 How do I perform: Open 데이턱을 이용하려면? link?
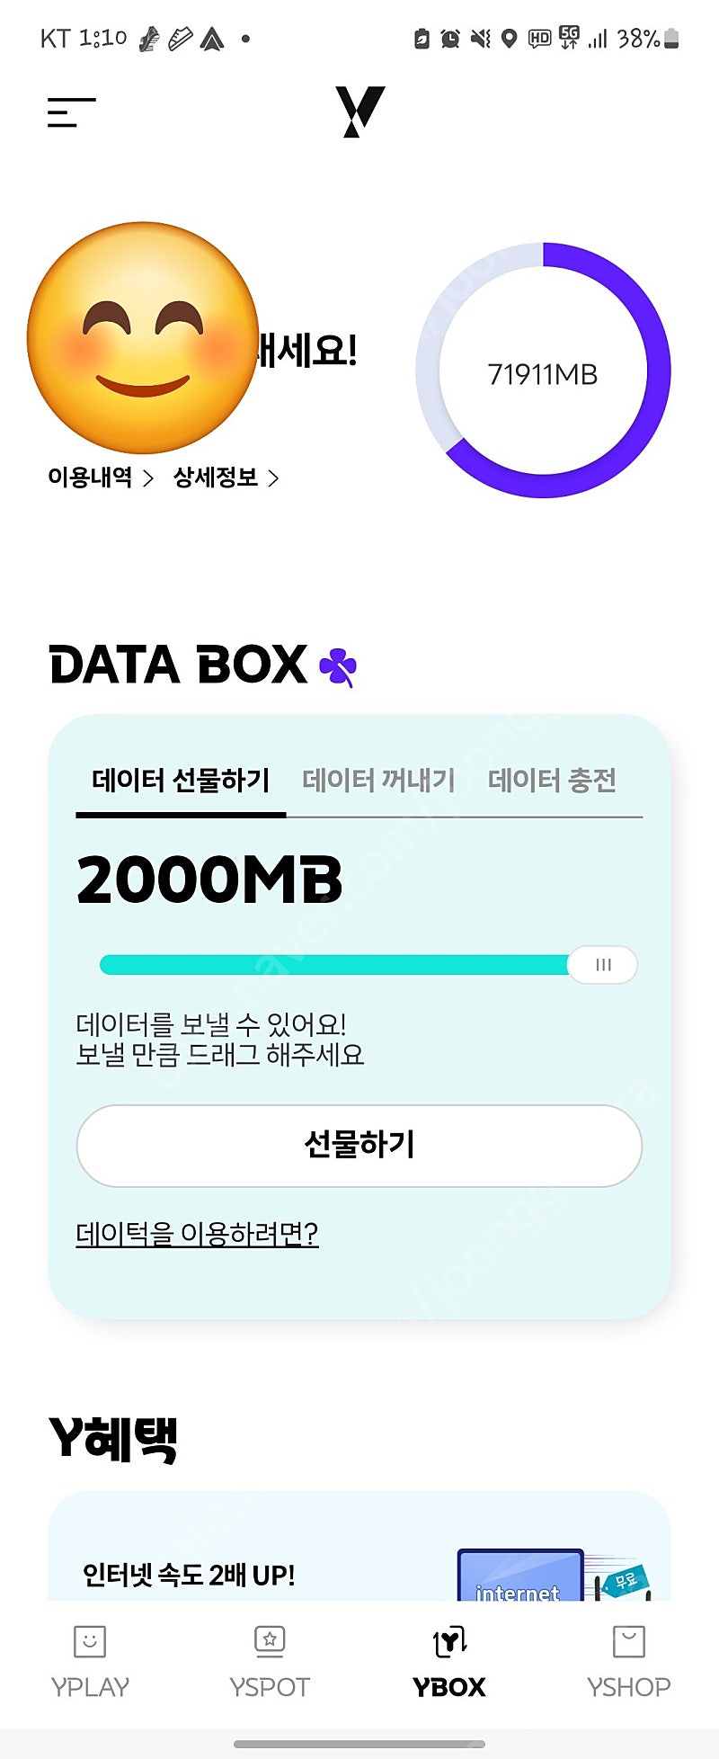pos(197,1233)
